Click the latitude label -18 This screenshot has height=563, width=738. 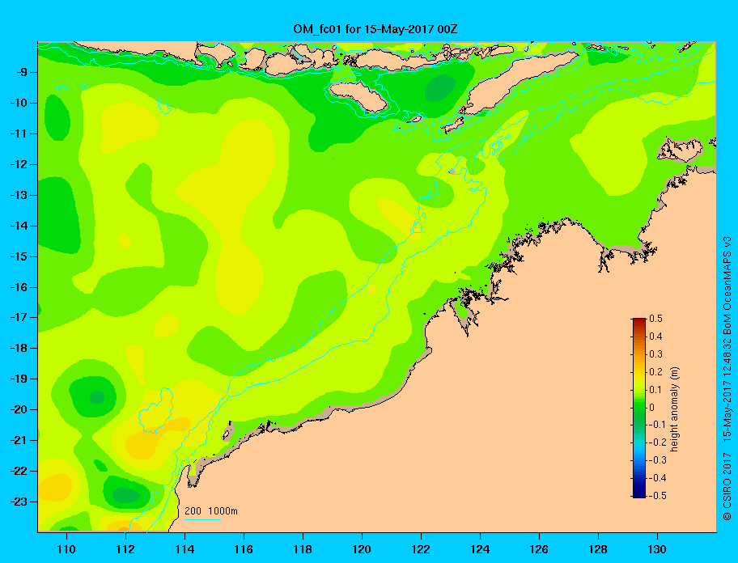(18, 349)
